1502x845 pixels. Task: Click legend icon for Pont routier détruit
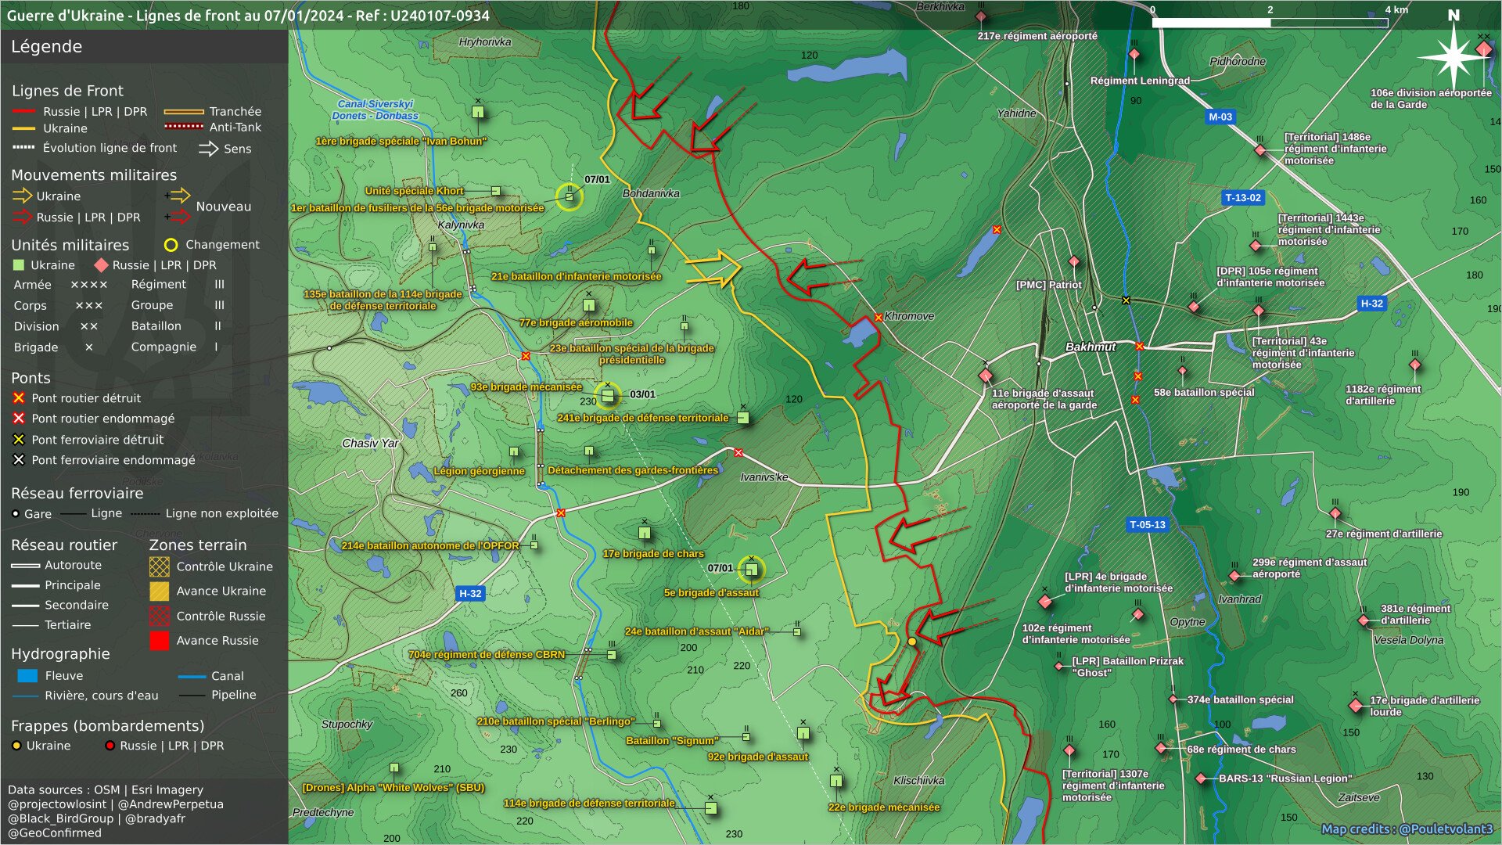19,398
